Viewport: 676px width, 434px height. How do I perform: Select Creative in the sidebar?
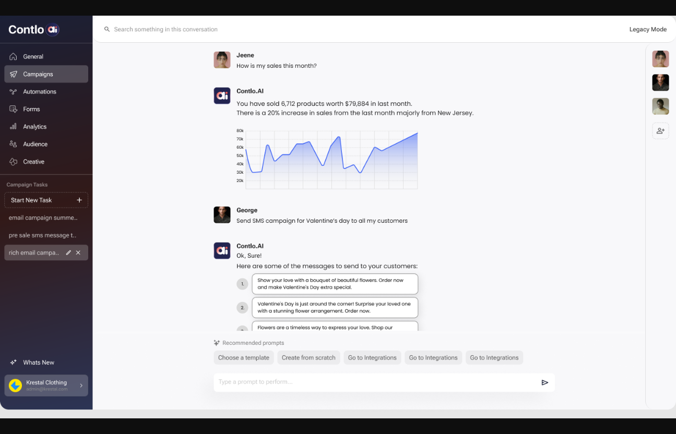click(x=33, y=162)
